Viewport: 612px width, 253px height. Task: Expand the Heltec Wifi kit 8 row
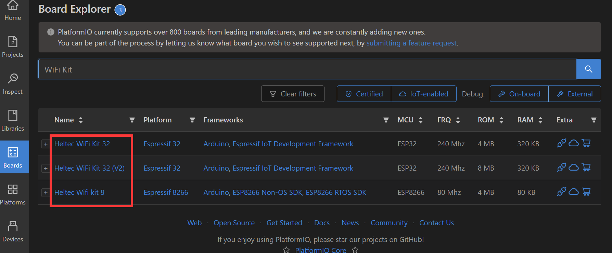[x=46, y=192]
